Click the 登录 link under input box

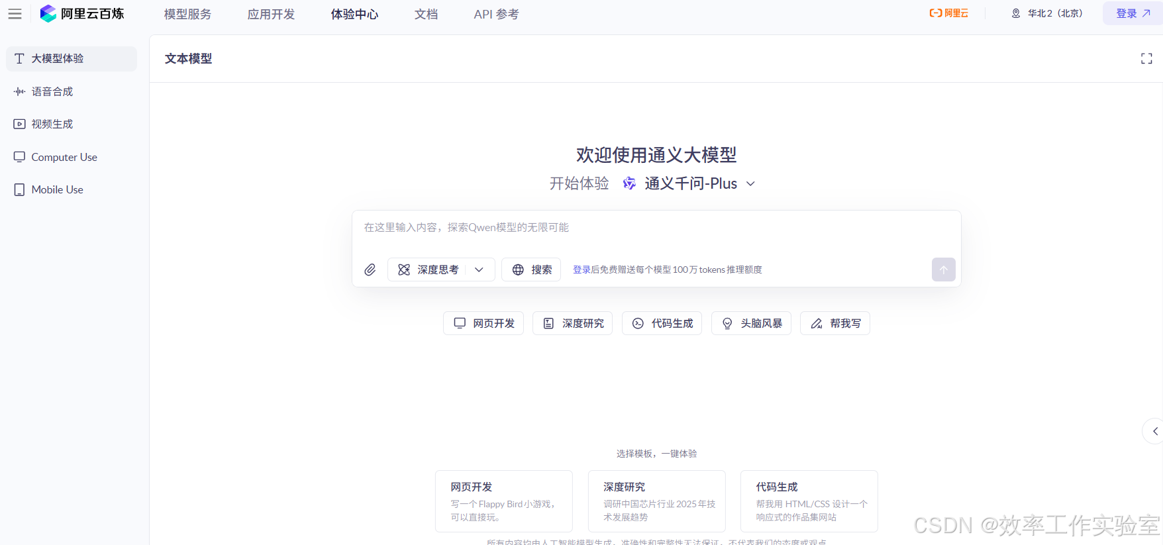click(581, 270)
